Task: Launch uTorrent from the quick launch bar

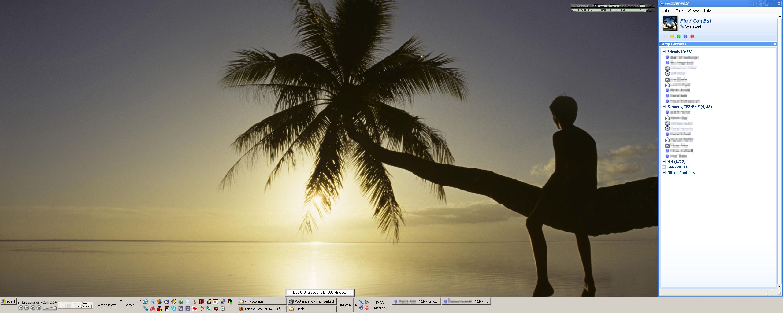Action: click(181, 302)
